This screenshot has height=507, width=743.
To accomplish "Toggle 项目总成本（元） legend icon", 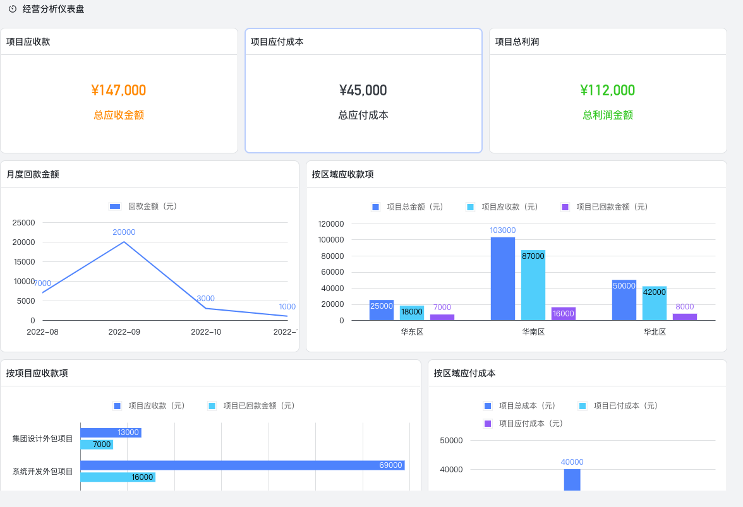I will [488, 406].
